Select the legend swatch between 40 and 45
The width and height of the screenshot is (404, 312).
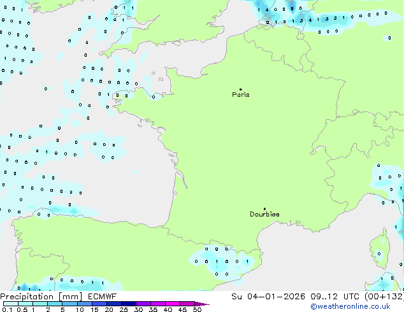[x=173, y=304]
